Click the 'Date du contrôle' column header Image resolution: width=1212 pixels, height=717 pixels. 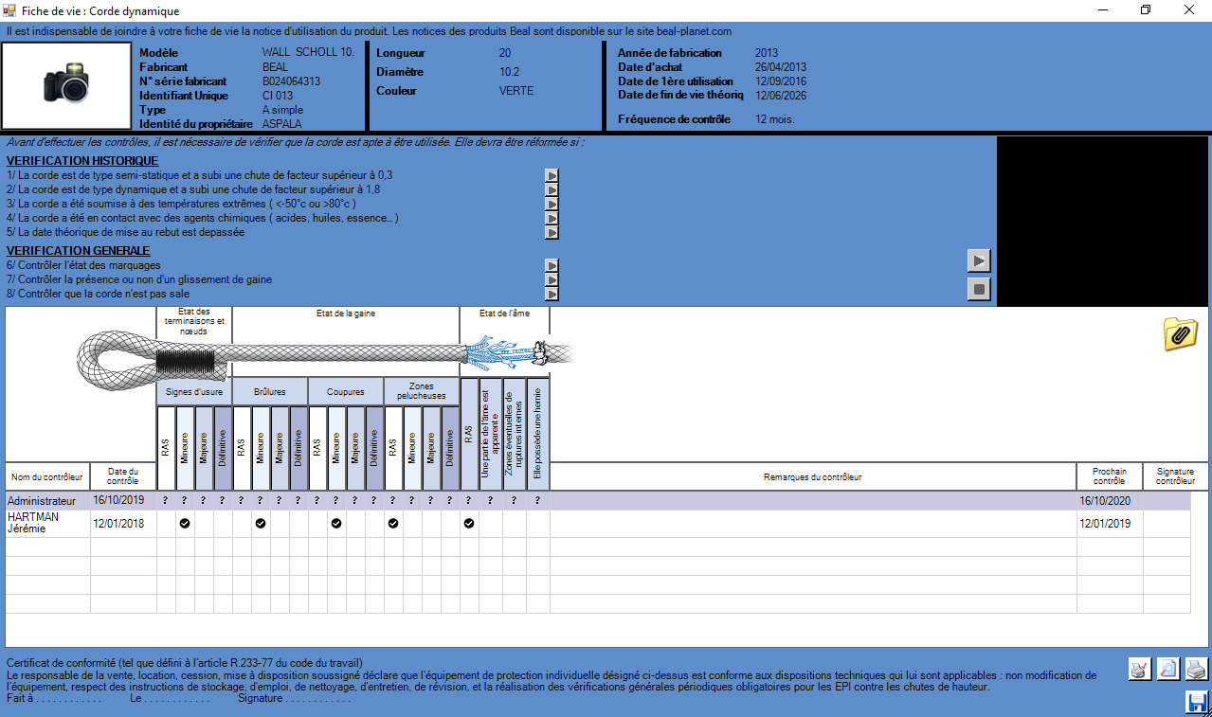tap(123, 476)
